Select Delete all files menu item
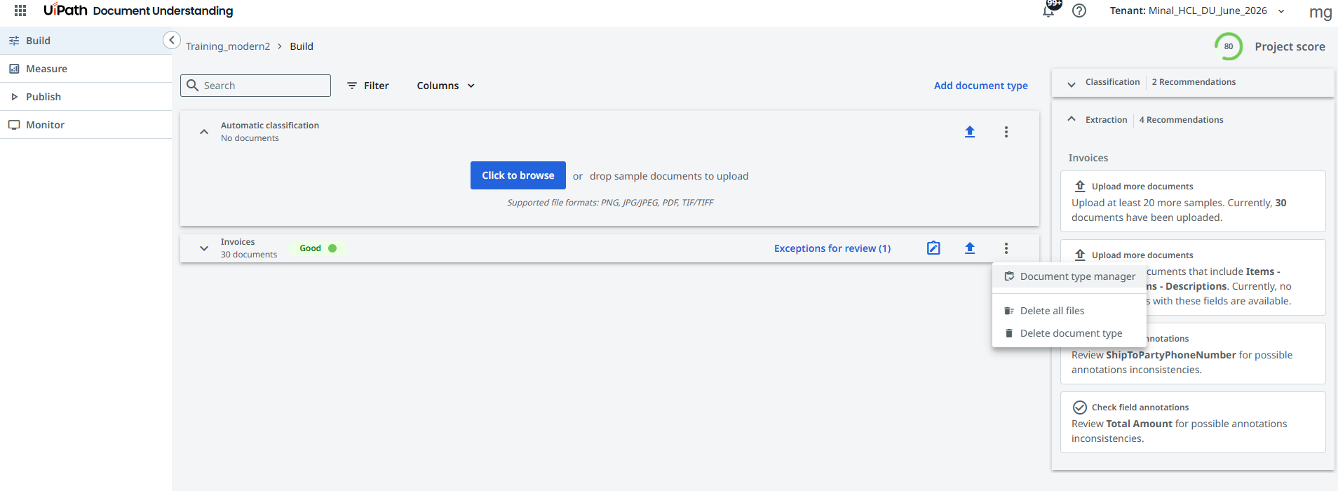1338x491 pixels. tap(1069, 311)
